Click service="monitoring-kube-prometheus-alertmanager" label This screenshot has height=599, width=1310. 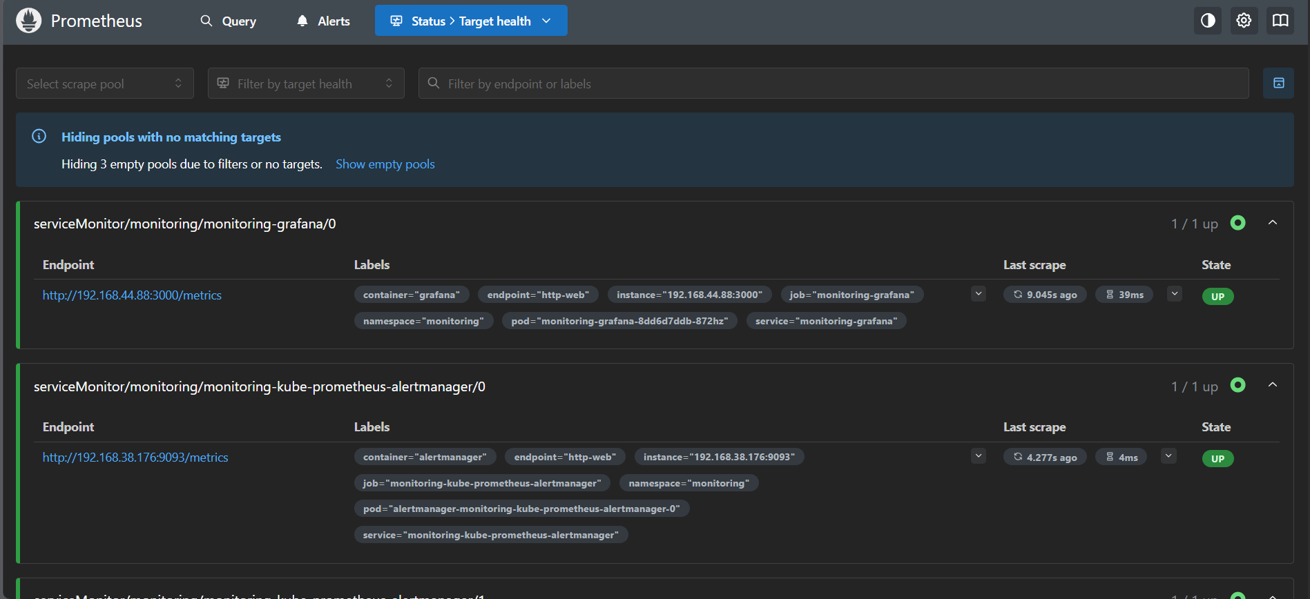[x=491, y=535]
